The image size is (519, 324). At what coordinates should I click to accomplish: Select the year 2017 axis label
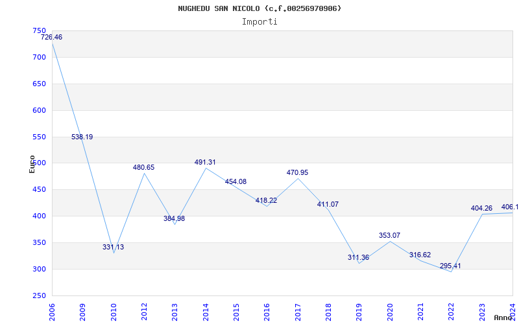pyautogui.click(x=298, y=312)
